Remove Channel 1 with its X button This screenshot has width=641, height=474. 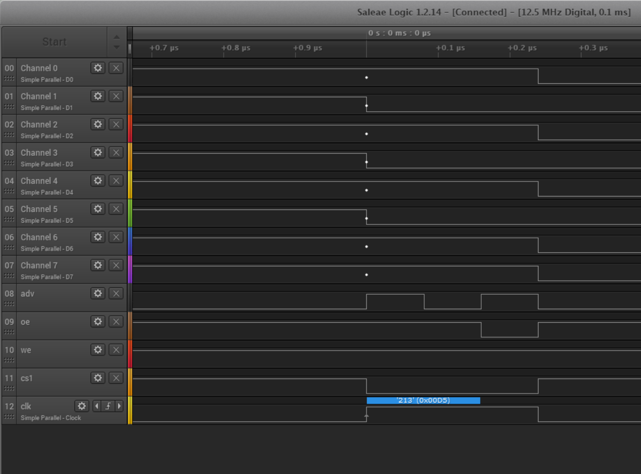pos(116,96)
